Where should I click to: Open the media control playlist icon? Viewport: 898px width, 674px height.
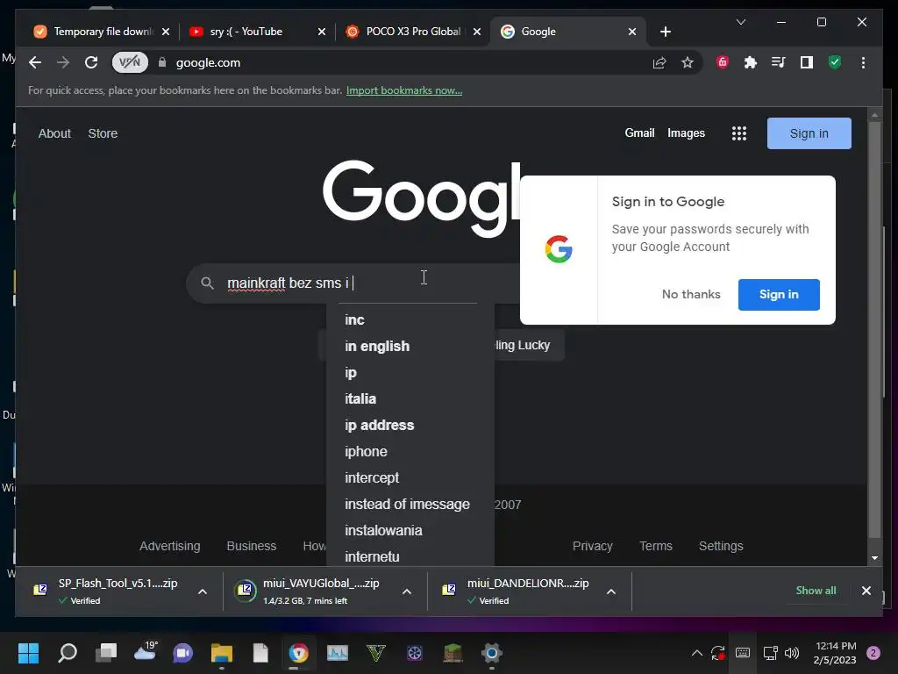pos(779,62)
